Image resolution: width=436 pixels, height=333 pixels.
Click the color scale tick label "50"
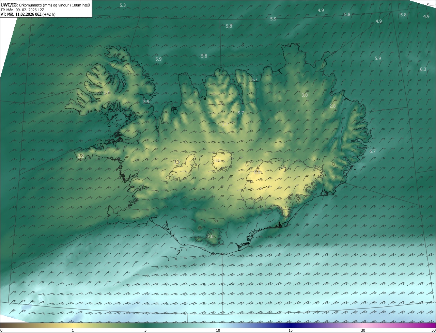pyautogui.click(x=433, y=330)
